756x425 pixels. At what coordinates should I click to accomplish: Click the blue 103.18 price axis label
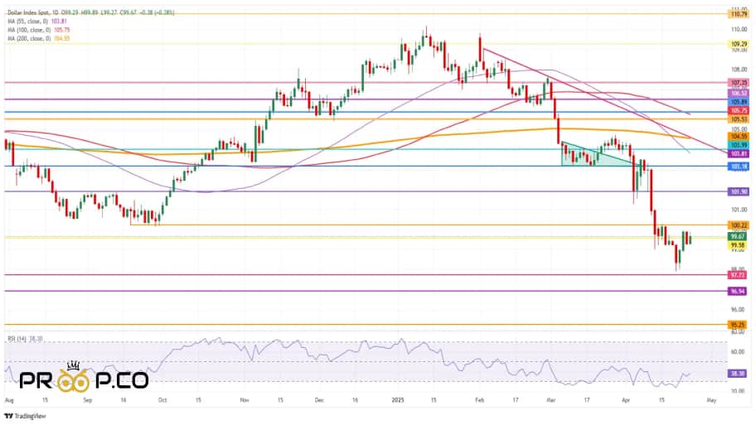(x=739, y=167)
